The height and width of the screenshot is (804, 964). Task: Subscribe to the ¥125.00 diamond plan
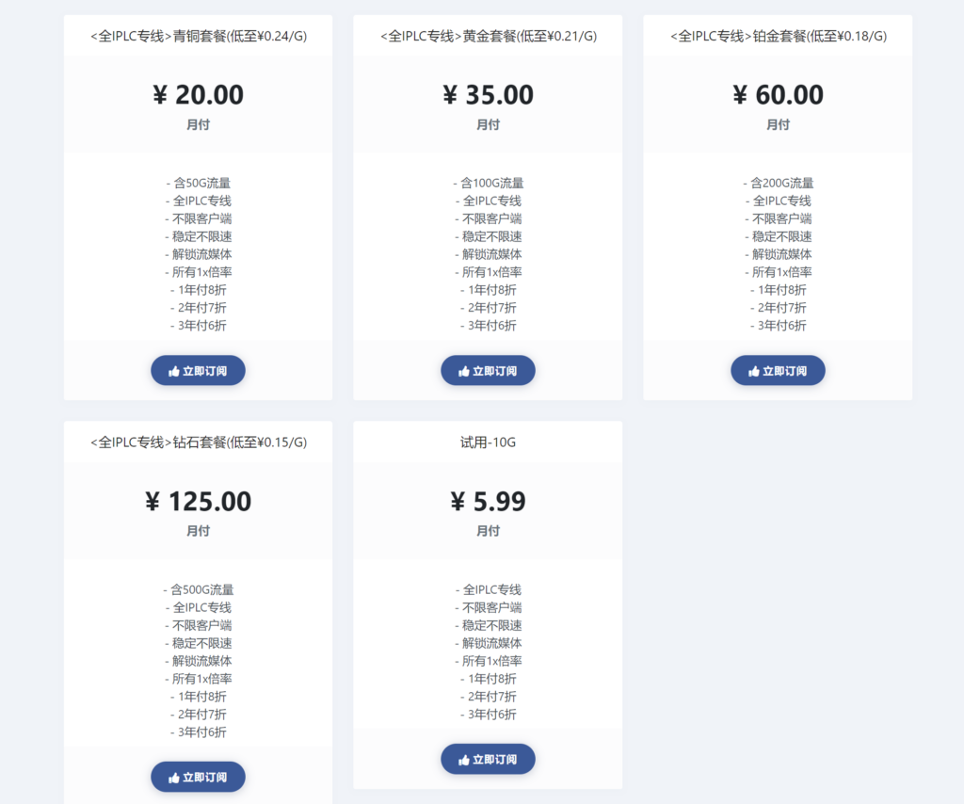[198, 777]
